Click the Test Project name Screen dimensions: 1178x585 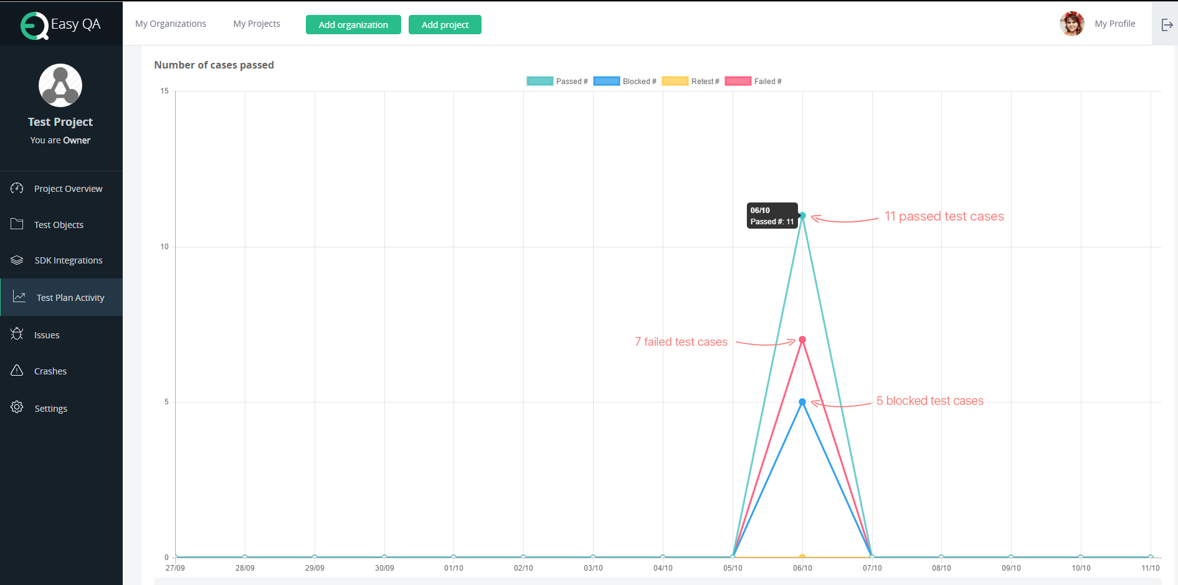(x=60, y=122)
